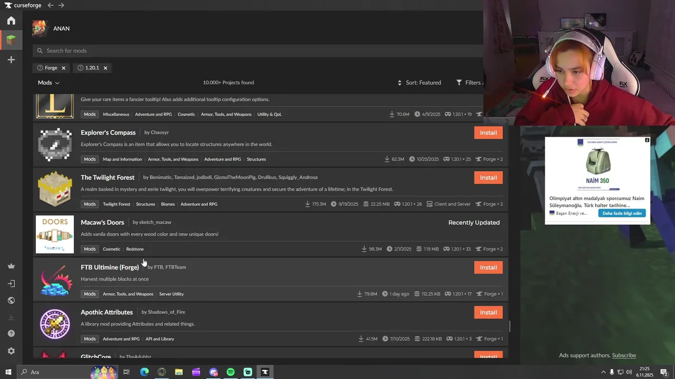Viewport: 675px width, 379px height.
Task: Open the Sort: Featured dropdown
Action: (x=419, y=83)
